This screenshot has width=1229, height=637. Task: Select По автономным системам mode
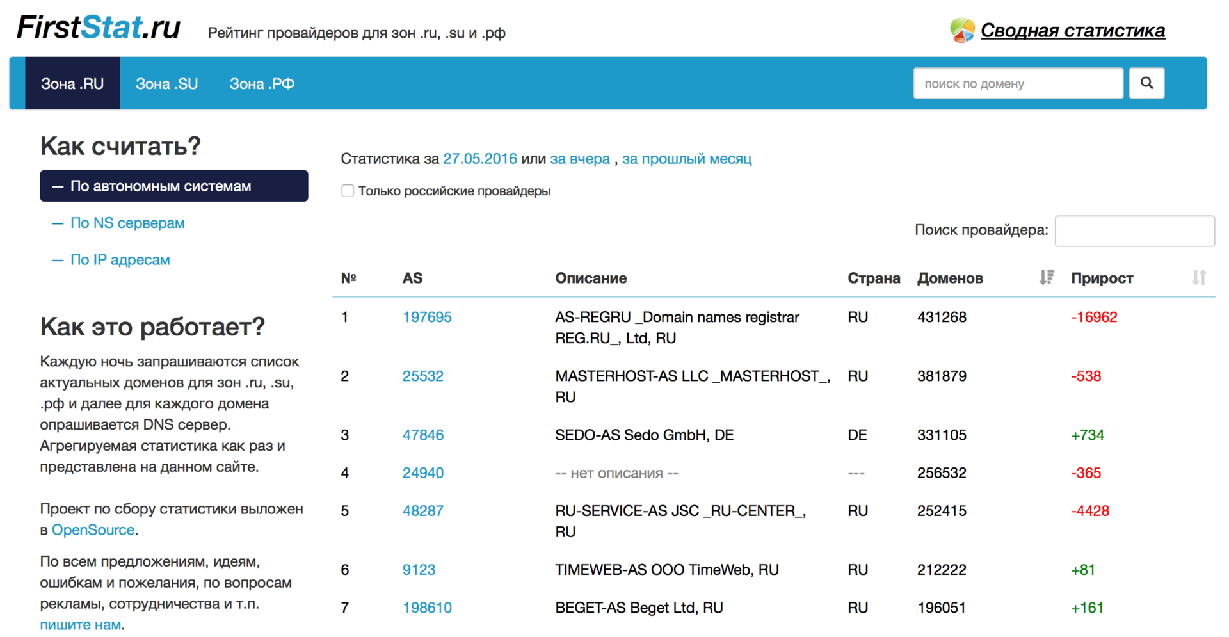(x=174, y=186)
